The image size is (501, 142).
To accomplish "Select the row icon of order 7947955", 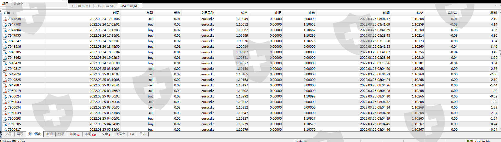I will pos(5,36).
